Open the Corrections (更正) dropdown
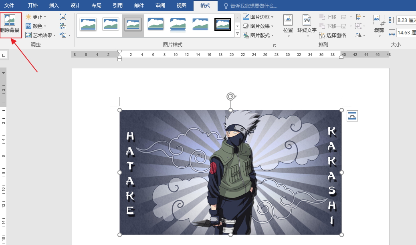Screen dimensions: 416x245 coord(36,17)
